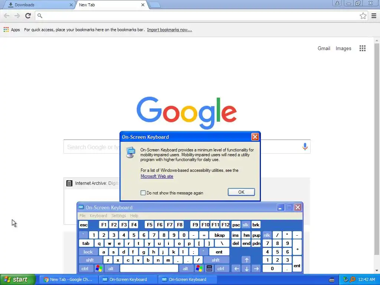Close the On-Screen Keyboard dialog with X
Image resolution: width=380 pixels, height=285 pixels.
pyautogui.click(x=255, y=137)
